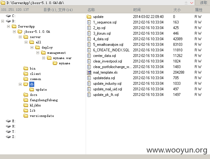Click the update_pk_fk.sql file icon
Viewport: 210px width, 159px height.
[x=89, y=95]
